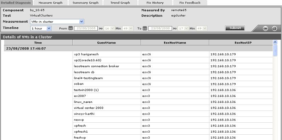Switch to the Measure Graph tab

(x=51, y=3)
